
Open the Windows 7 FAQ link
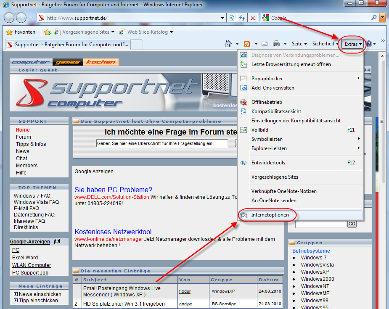(x=32, y=195)
